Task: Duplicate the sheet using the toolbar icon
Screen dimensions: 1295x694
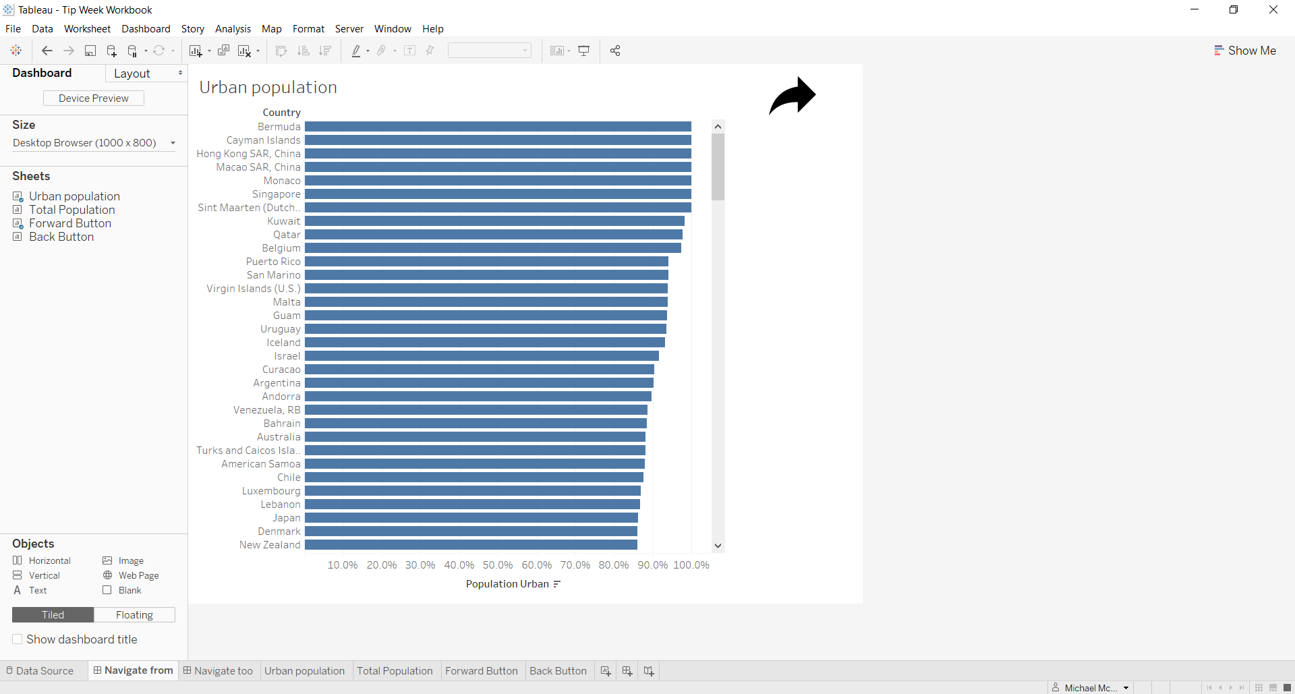Action: click(223, 51)
